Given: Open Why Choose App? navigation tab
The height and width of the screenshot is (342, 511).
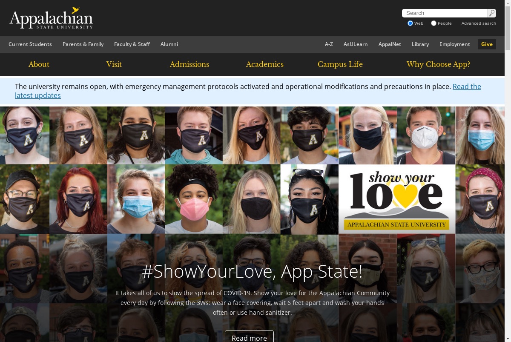Looking at the screenshot, I should coord(438,64).
